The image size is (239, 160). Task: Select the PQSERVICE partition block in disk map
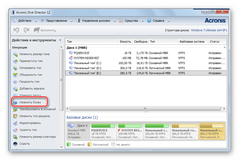103,131
